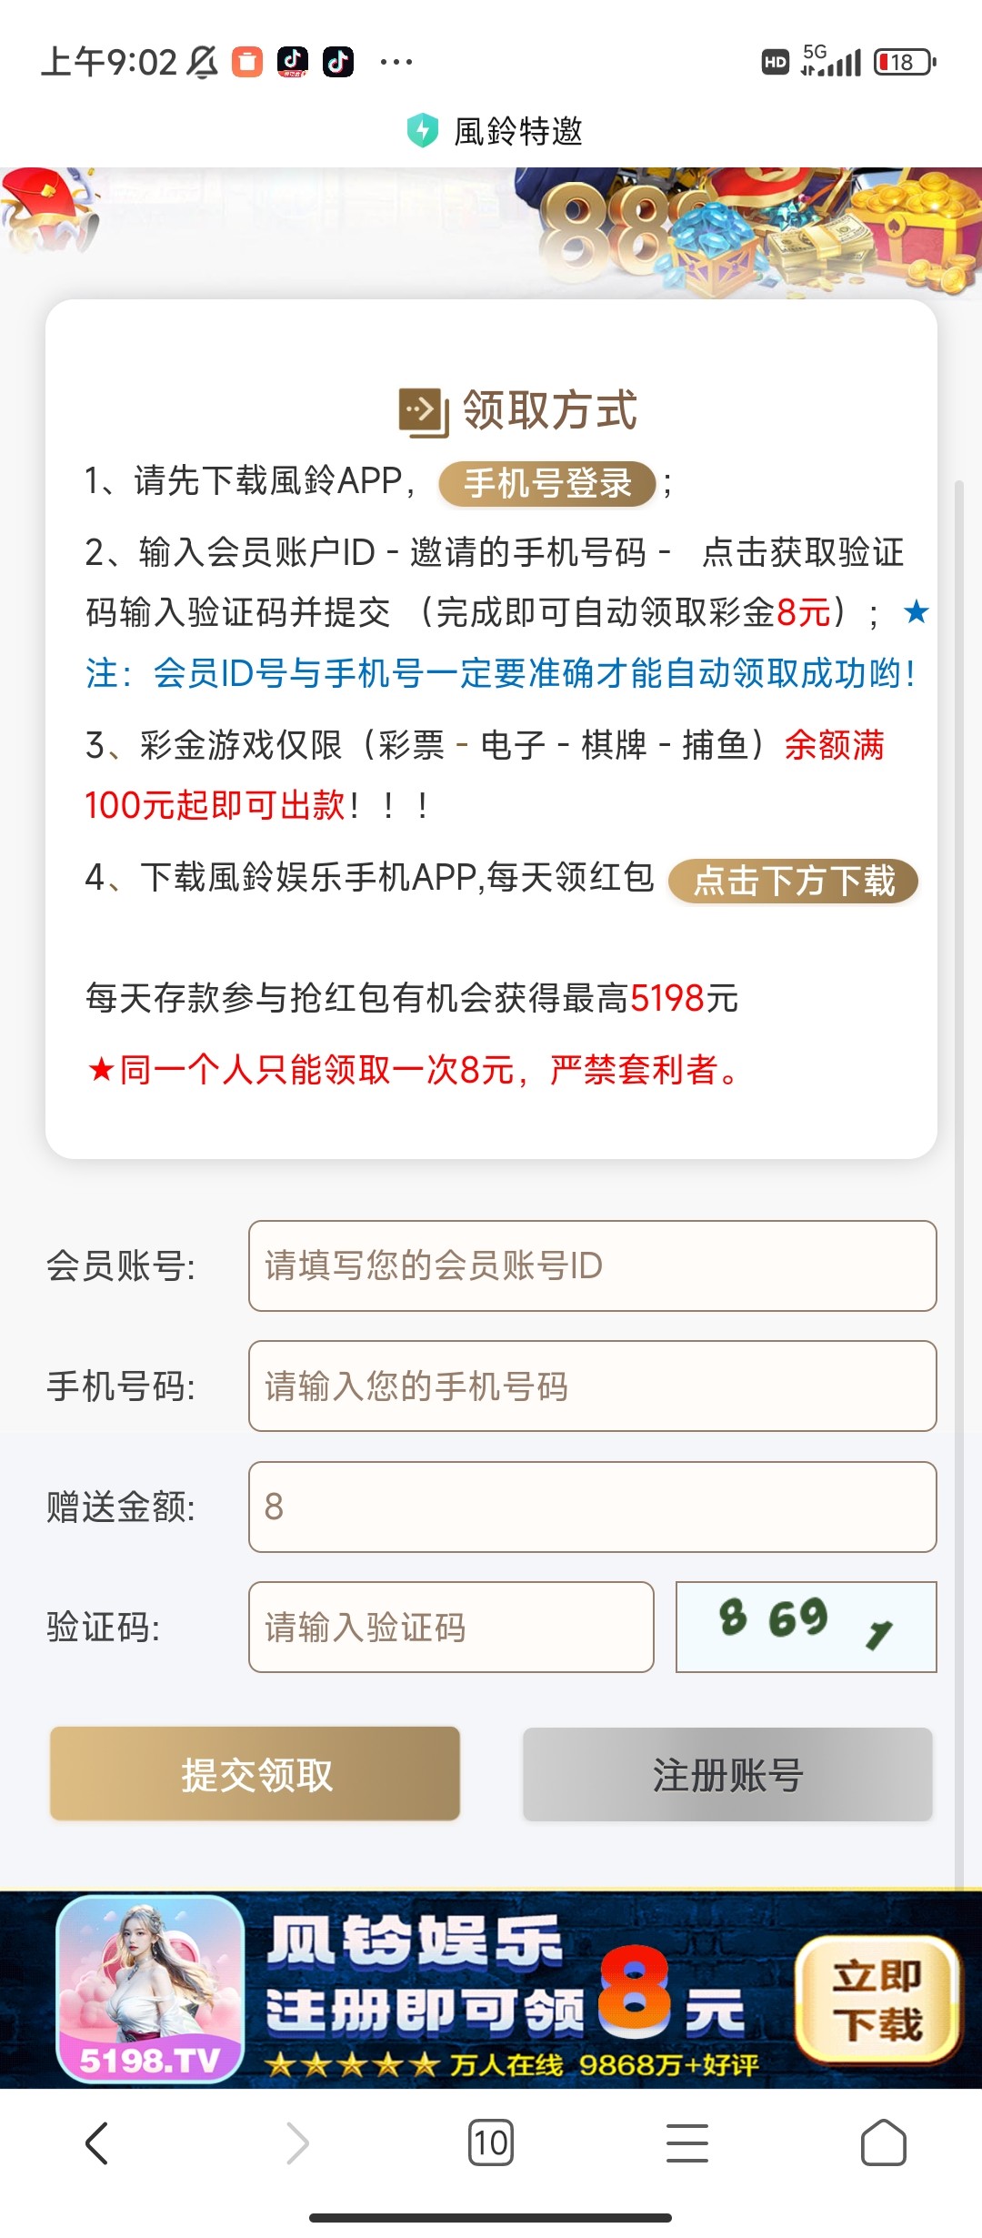This screenshot has width=982, height=2238.
Task: Tap the 点击下方下载 gold pill
Action: click(793, 881)
